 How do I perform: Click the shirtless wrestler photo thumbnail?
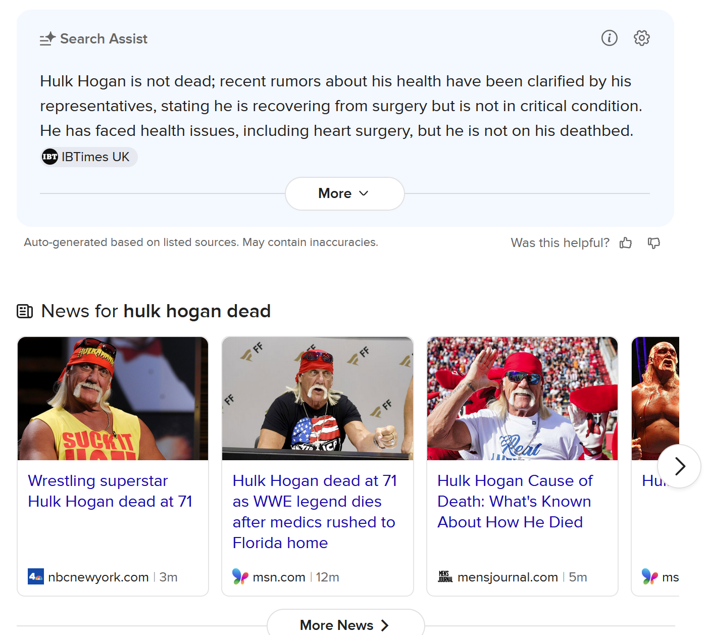coord(655,399)
